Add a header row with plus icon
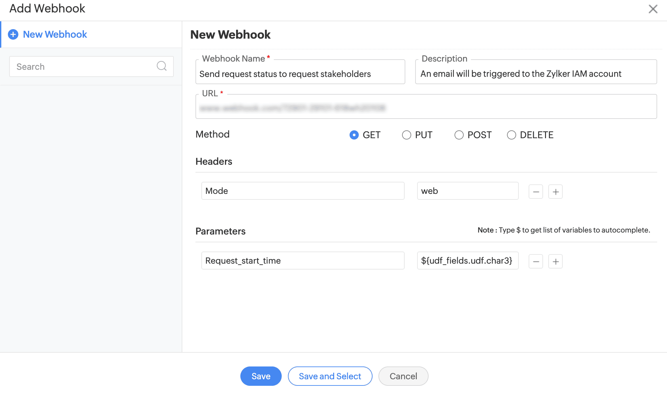The width and height of the screenshot is (667, 393). [556, 192]
